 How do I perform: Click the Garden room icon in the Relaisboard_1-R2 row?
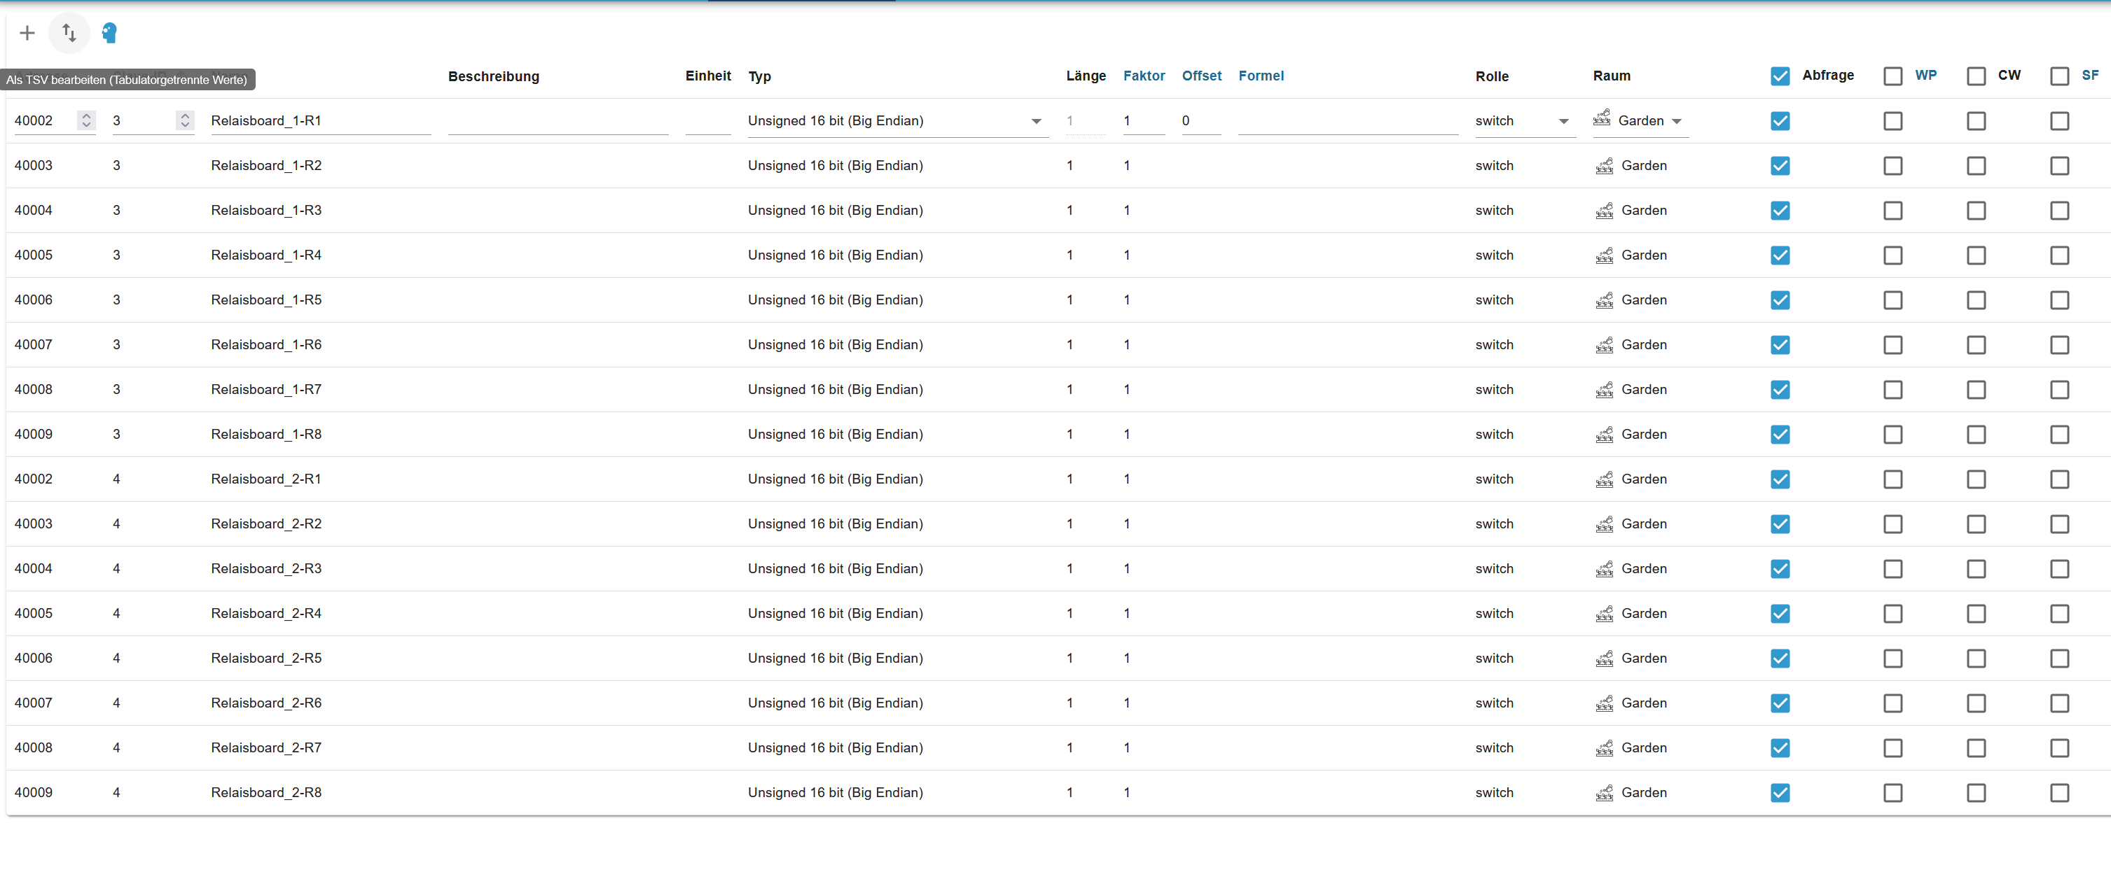pyautogui.click(x=1604, y=167)
